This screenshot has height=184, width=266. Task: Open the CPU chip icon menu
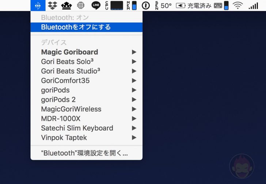tap(81, 5)
